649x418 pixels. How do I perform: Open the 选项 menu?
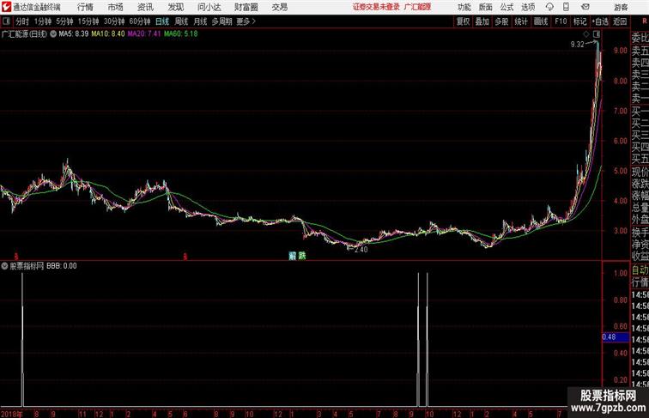[x=528, y=7]
